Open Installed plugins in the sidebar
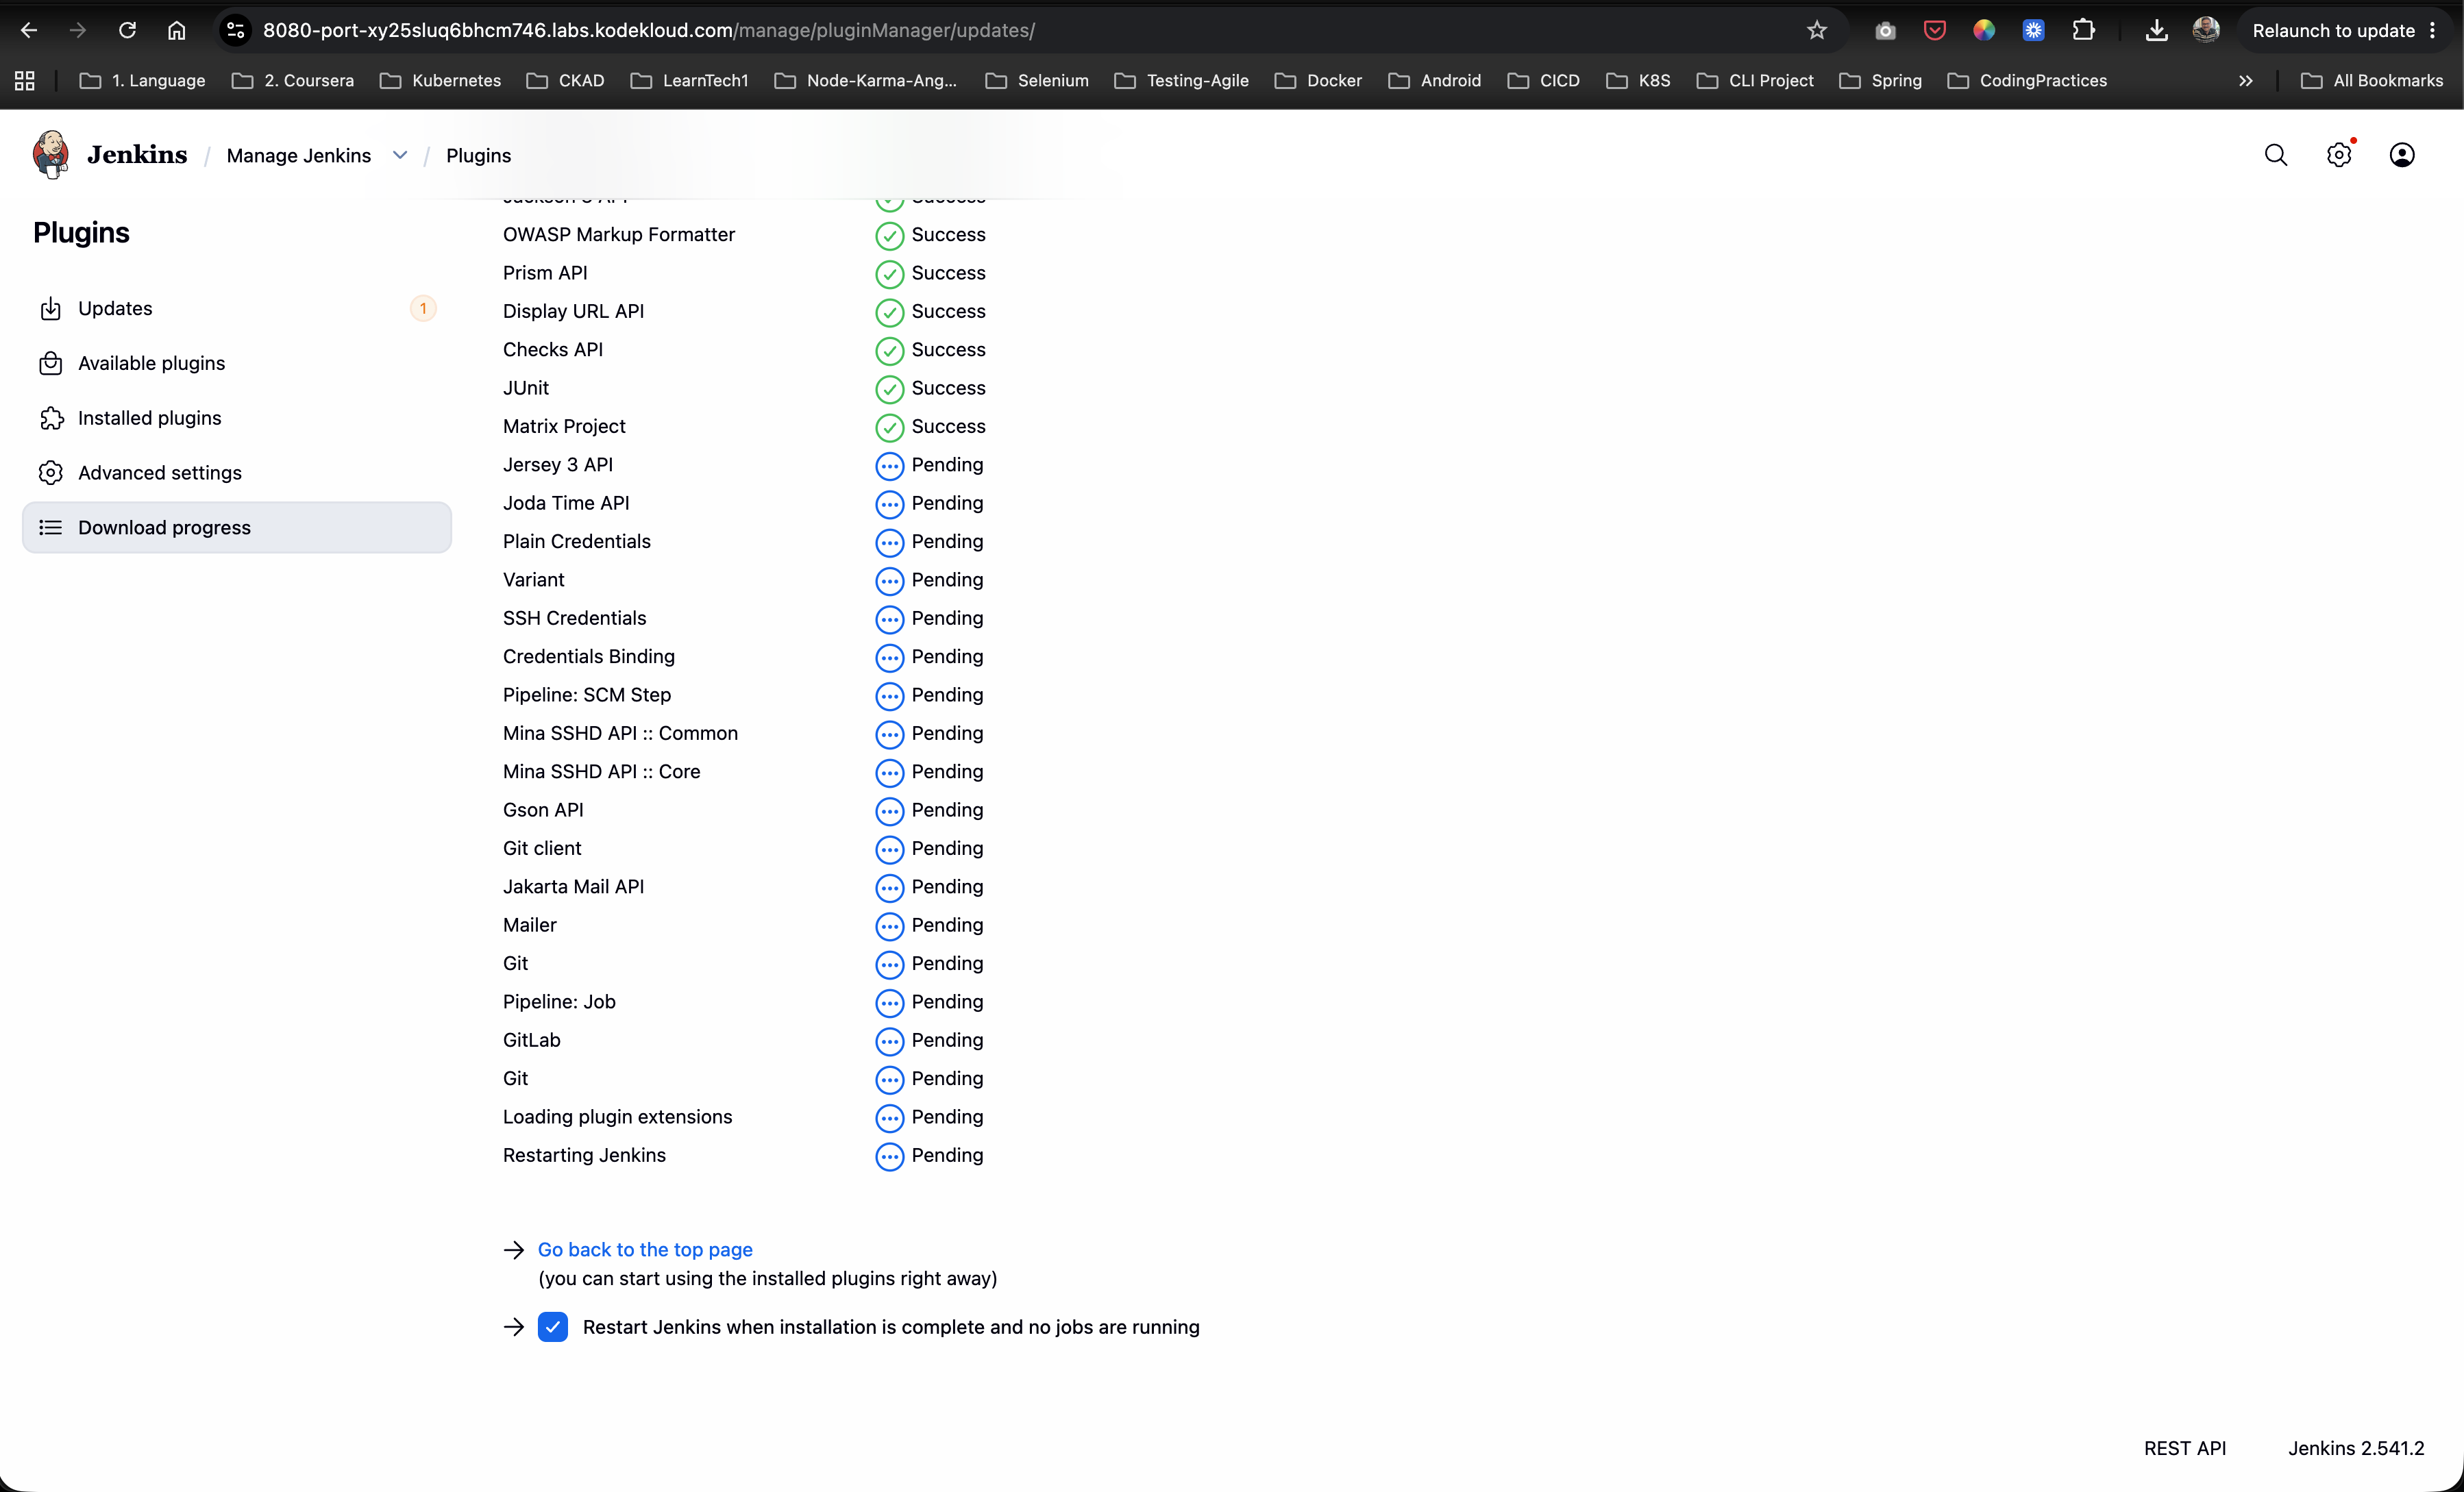This screenshot has width=2464, height=1492. [237, 418]
